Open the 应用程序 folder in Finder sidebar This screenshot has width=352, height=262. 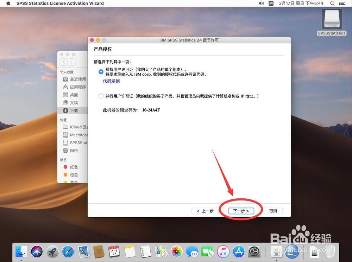(74, 87)
